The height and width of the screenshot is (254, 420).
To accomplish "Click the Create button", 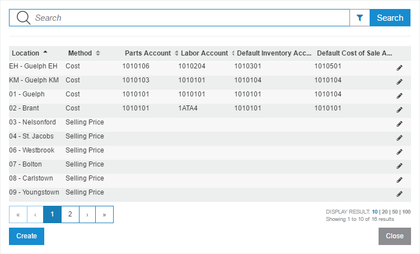I will click(26, 236).
